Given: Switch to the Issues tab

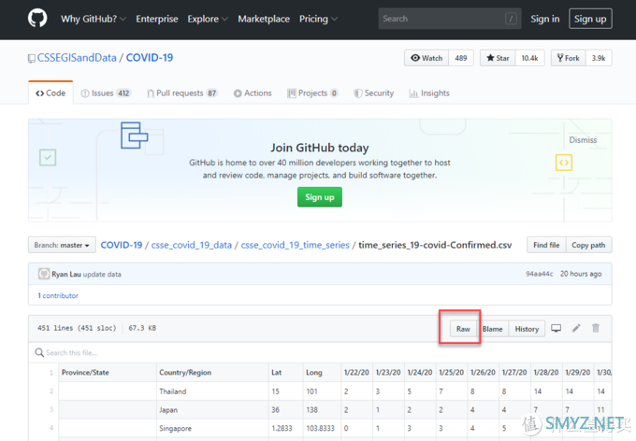Looking at the screenshot, I should click(x=106, y=93).
